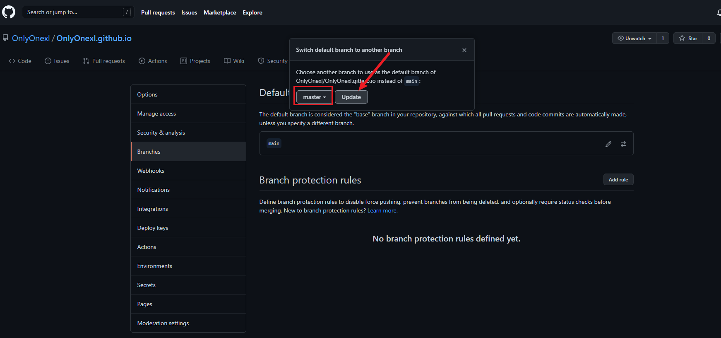Star the repository
The width and height of the screenshot is (721, 338).
[x=688, y=38]
